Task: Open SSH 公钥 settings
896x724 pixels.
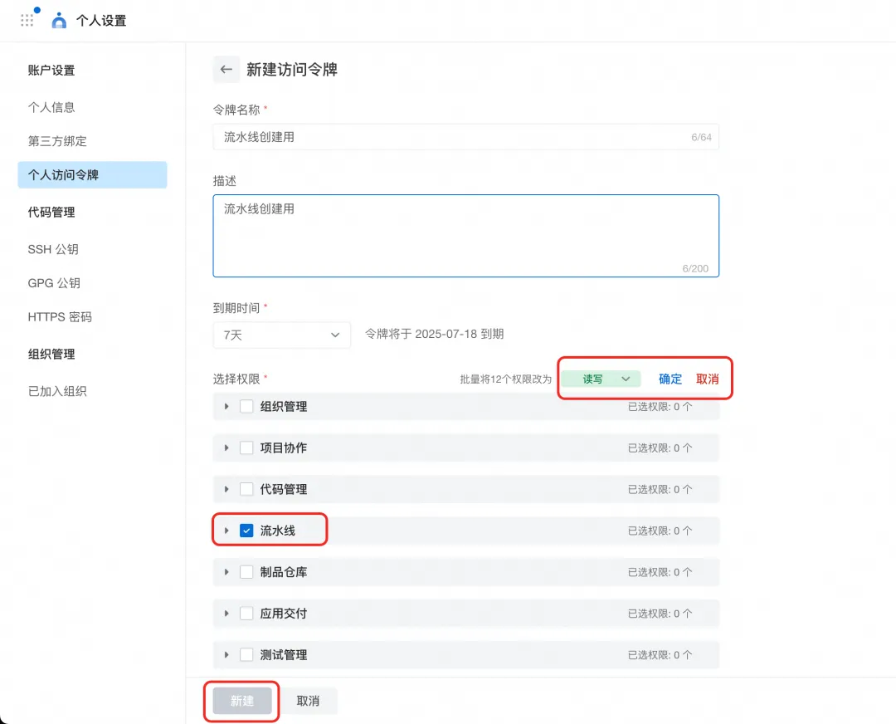Action: point(53,249)
